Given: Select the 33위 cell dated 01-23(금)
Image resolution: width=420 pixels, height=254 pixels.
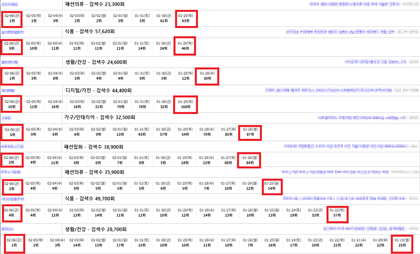Looking at the screenshot, I should click(x=315, y=215).
